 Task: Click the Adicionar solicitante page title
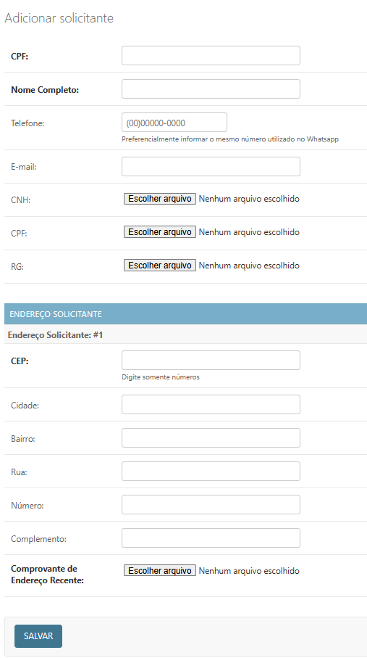tap(59, 18)
